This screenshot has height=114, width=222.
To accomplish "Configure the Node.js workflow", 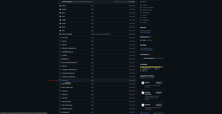I will coord(159,83).
